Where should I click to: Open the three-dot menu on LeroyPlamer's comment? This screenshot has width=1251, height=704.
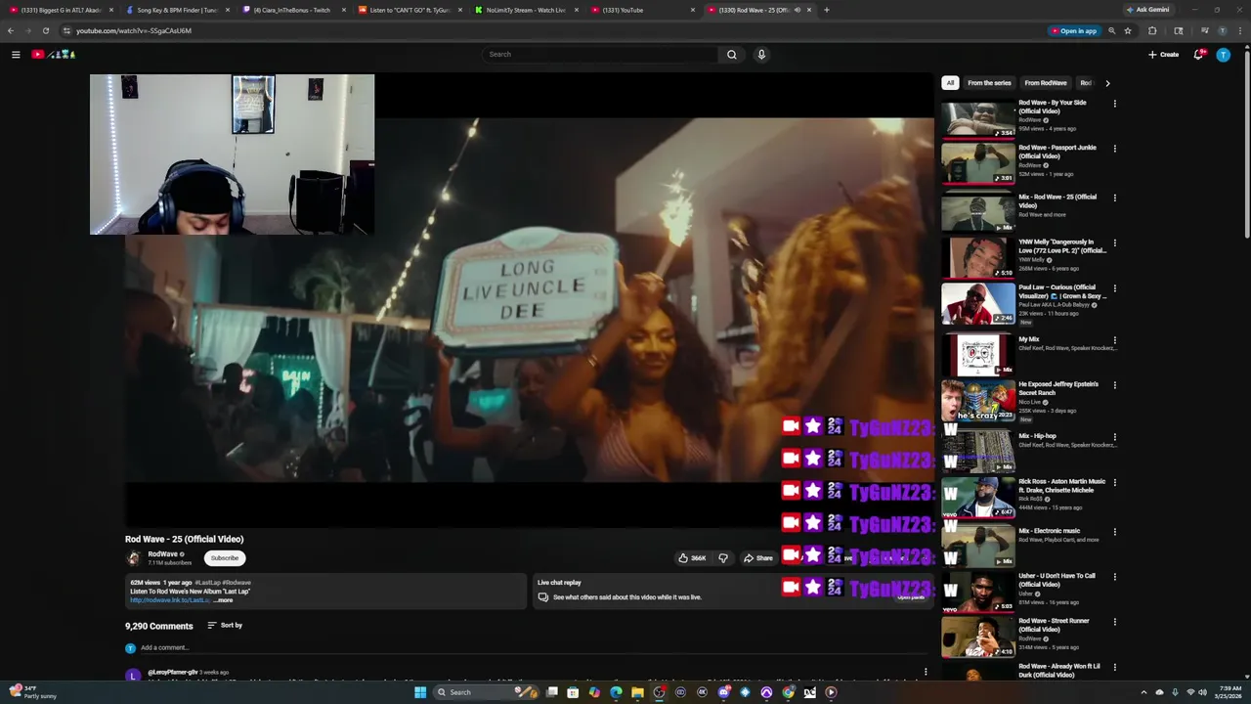(926, 672)
